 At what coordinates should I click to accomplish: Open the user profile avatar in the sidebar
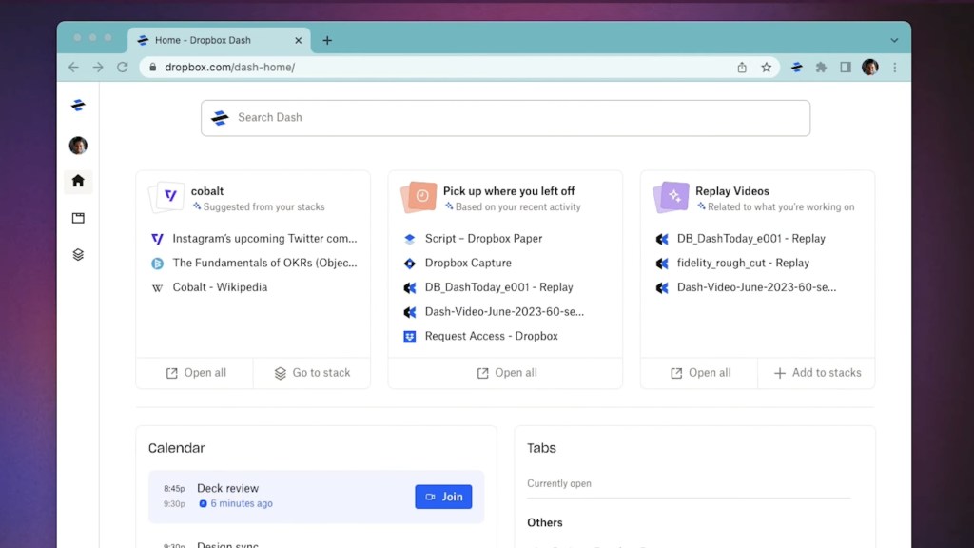[78, 146]
